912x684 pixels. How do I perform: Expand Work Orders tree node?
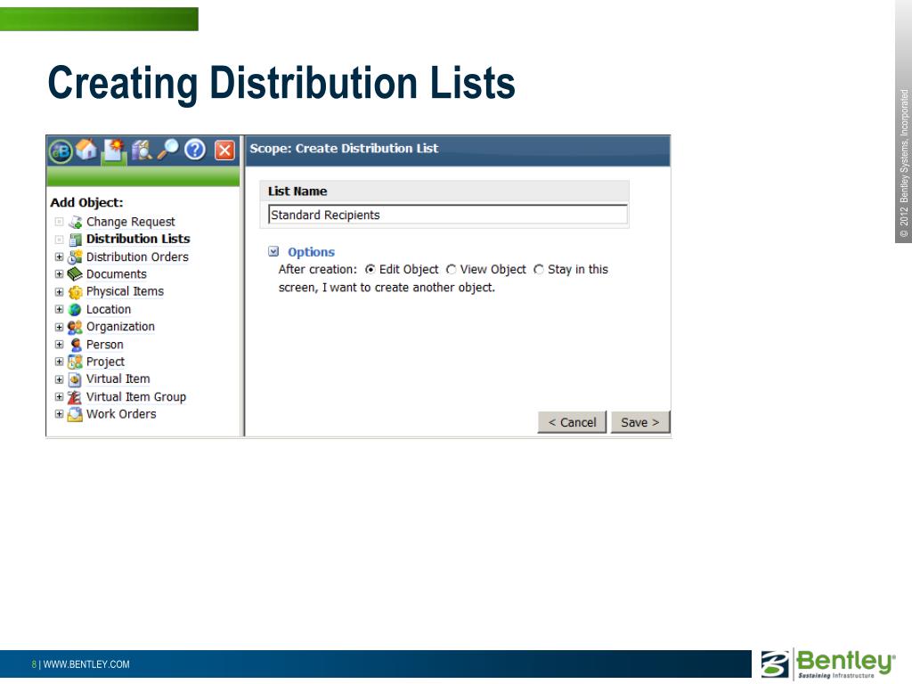point(59,414)
